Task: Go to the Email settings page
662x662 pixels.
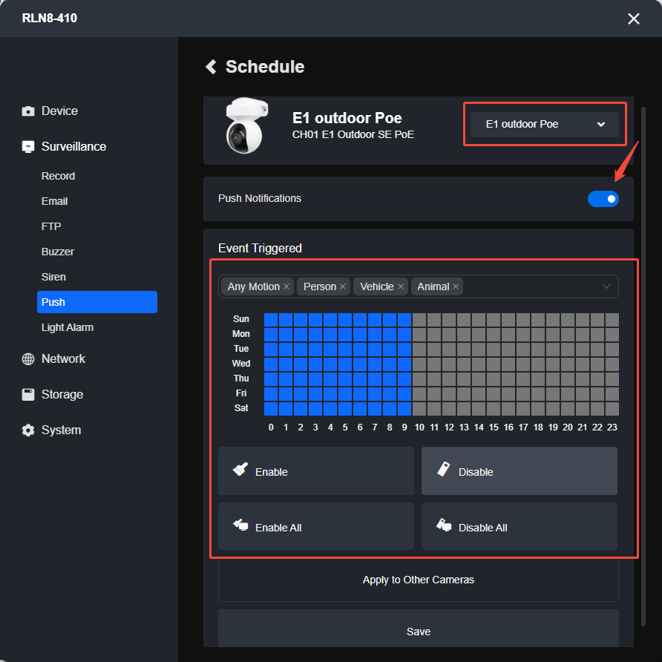Action: click(54, 201)
